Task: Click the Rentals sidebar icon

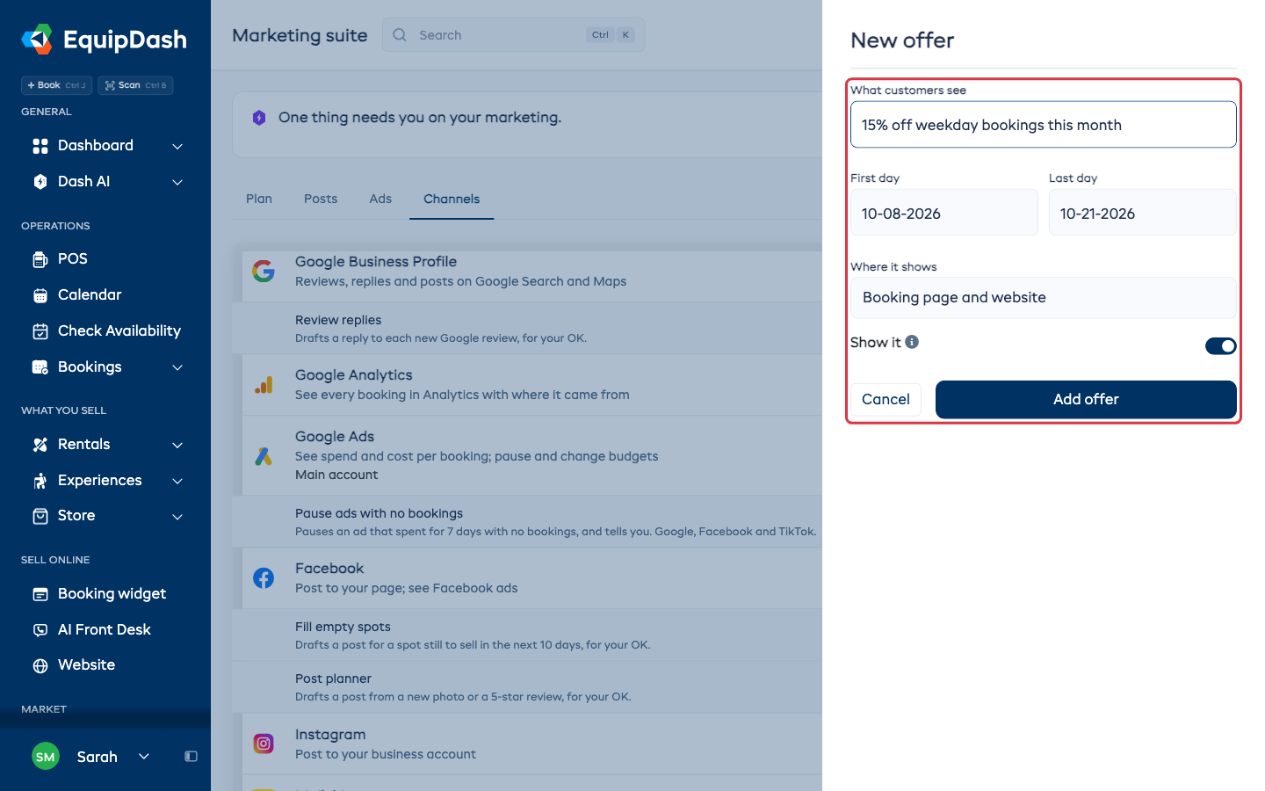Action: (40, 445)
